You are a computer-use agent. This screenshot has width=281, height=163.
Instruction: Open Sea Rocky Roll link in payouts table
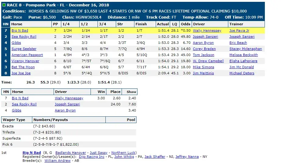[24, 104]
